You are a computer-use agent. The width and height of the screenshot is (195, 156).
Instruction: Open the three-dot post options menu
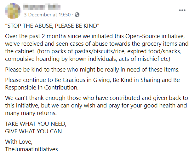tap(182, 10)
